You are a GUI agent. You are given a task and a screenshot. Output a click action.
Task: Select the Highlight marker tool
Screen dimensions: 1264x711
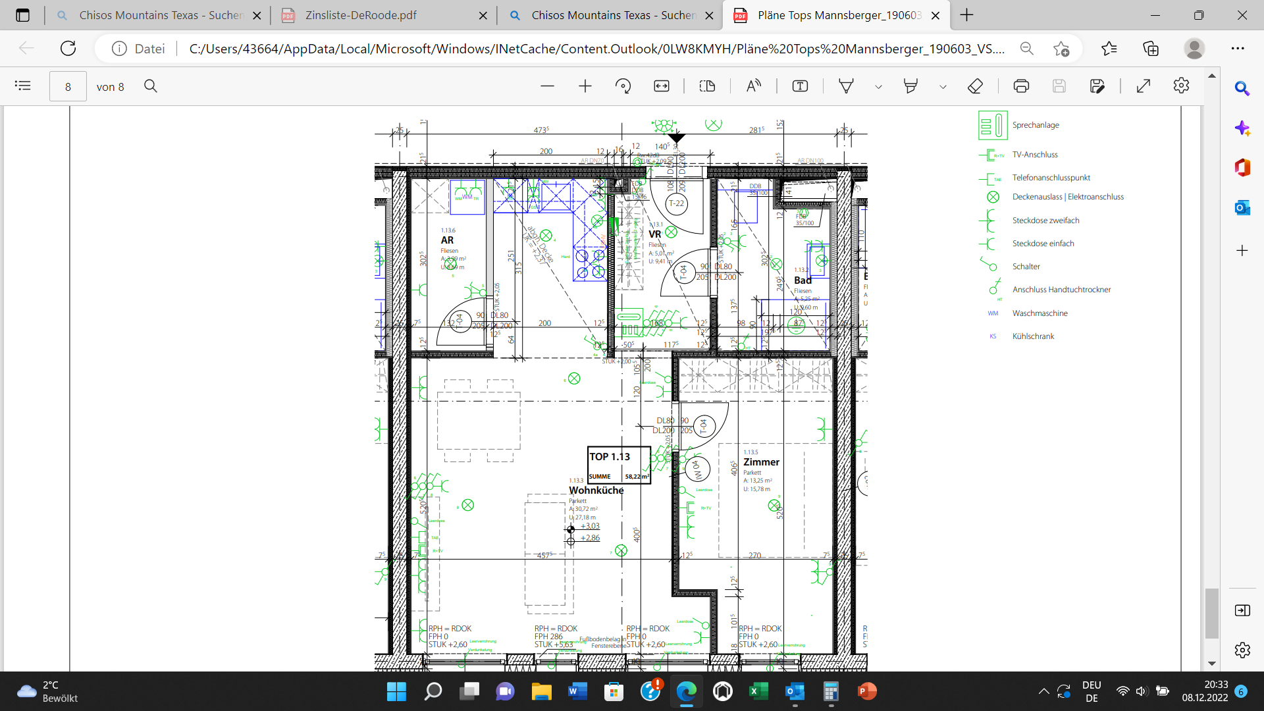(x=910, y=86)
